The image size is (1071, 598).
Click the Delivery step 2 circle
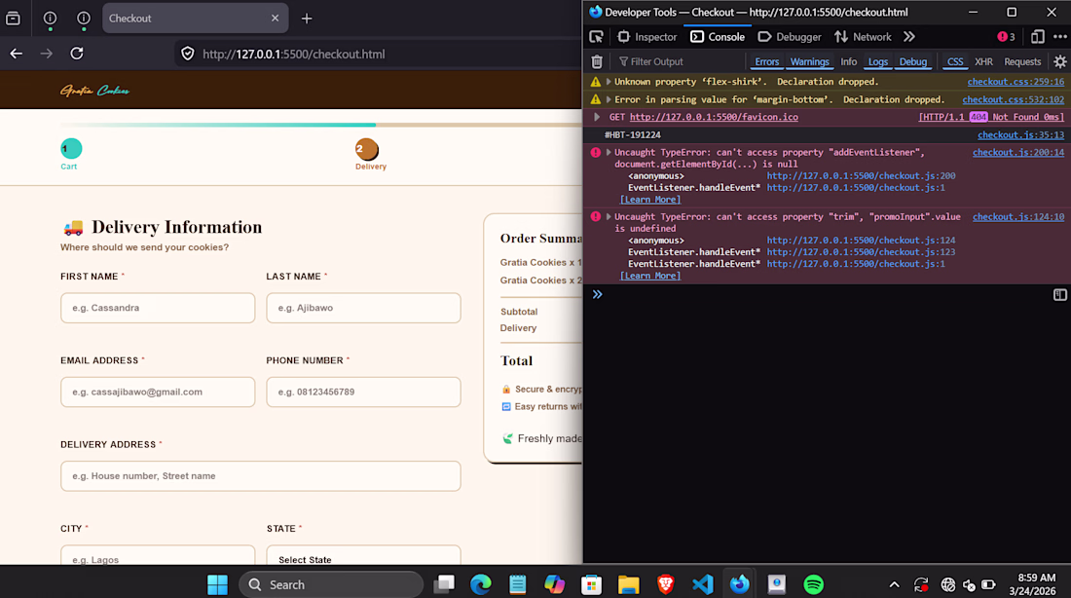[x=367, y=148]
